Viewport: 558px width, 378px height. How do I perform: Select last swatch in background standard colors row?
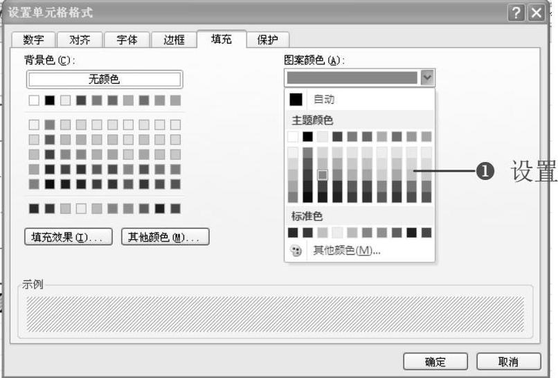[175, 208]
